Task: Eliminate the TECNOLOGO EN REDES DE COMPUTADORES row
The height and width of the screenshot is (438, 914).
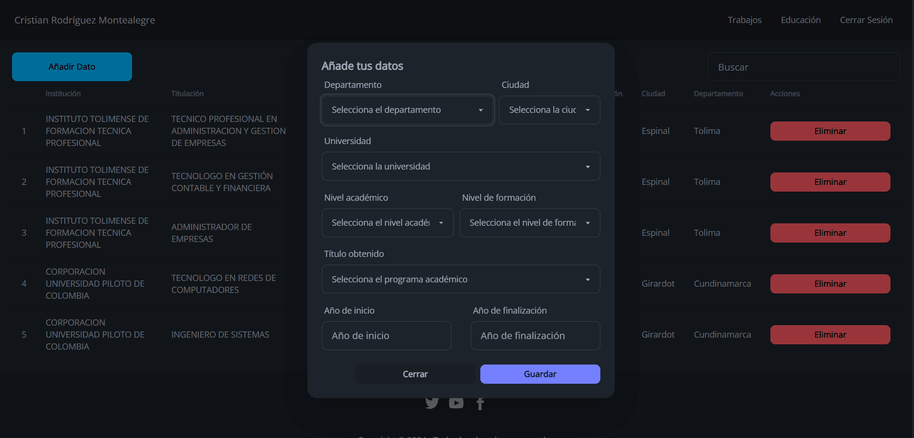Action: pyautogui.click(x=830, y=284)
